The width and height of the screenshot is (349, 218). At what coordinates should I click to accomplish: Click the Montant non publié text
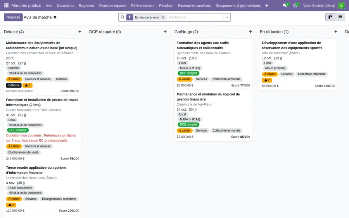click(x=19, y=91)
